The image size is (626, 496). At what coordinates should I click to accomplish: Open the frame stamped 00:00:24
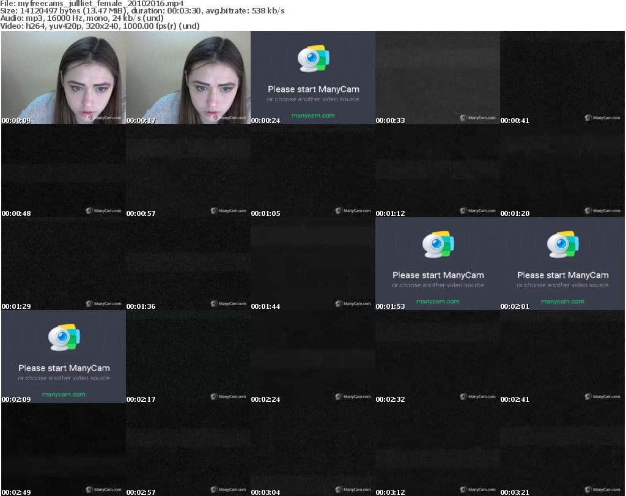point(313,78)
